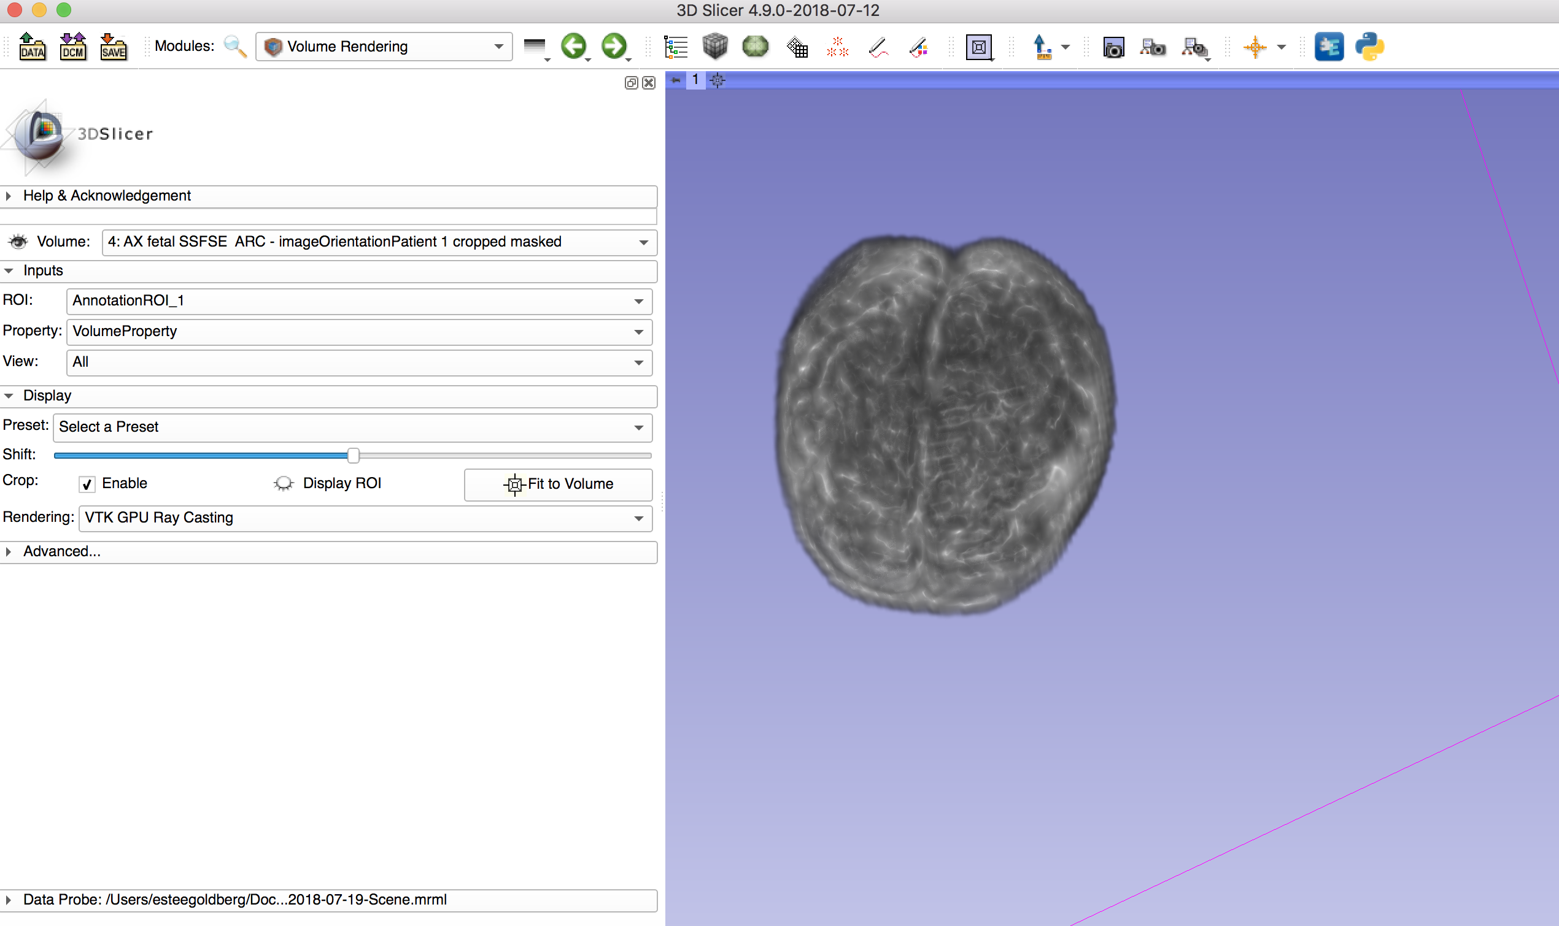Image resolution: width=1559 pixels, height=926 pixels.
Task: Toggle the Volume visibility eye icon
Action: [17, 242]
